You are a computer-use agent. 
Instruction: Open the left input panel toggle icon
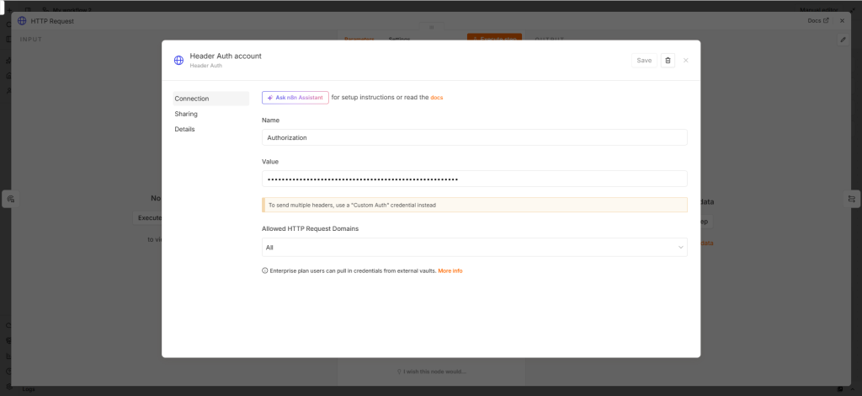click(10, 199)
